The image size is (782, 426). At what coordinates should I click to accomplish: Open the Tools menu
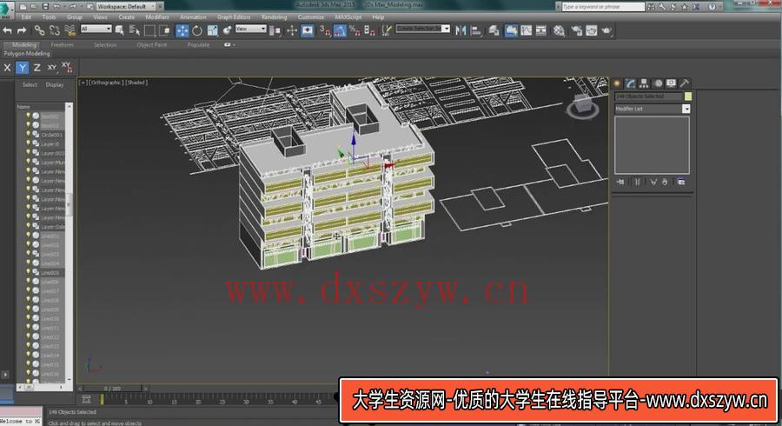tap(49, 17)
